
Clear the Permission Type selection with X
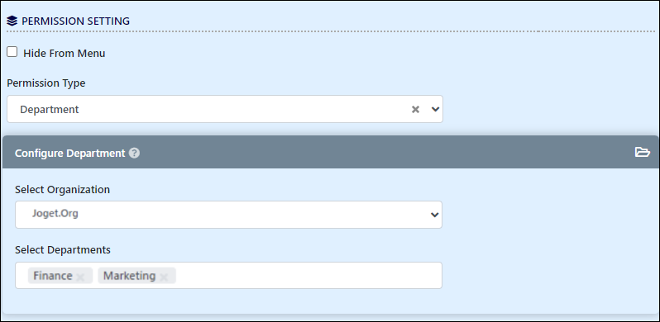[x=415, y=109]
